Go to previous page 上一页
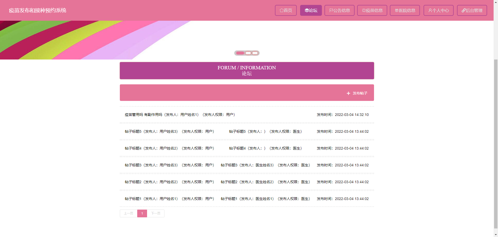Image resolution: width=498 pixels, height=237 pixels. (128, 213)
